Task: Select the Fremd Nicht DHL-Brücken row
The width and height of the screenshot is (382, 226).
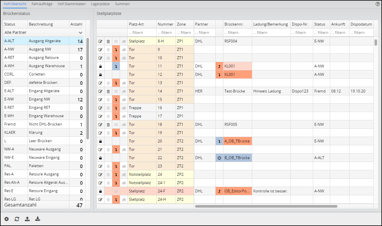Action: [x=44, y=124]
